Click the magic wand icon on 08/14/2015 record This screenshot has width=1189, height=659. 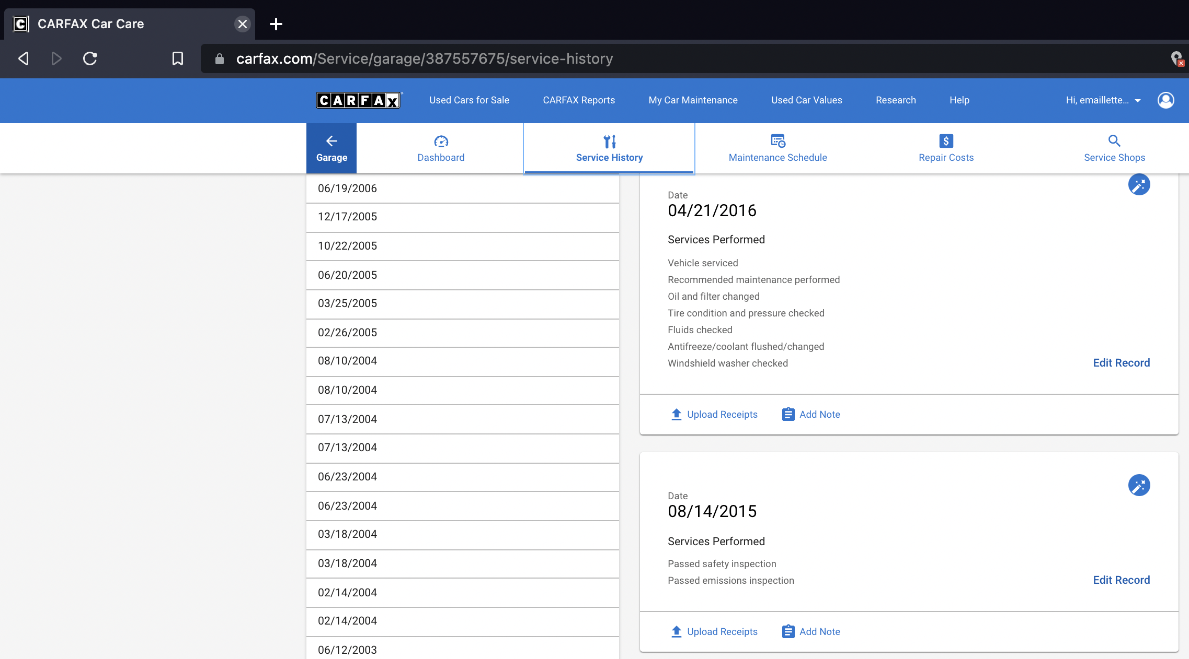pyautogui.click(x=1139, y=485)
